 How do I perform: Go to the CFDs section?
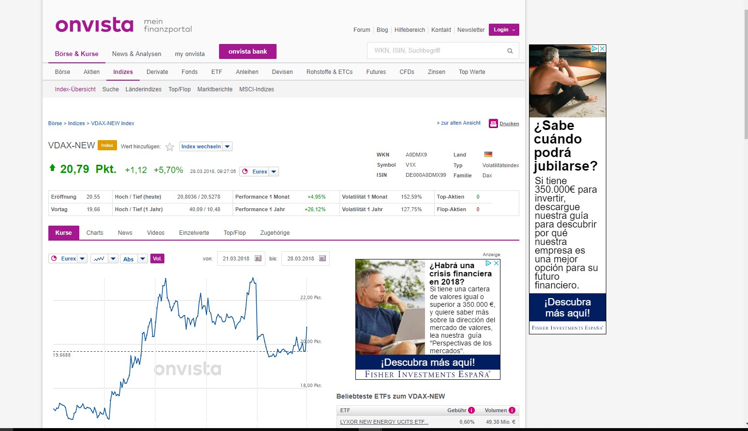click(407, 72)
